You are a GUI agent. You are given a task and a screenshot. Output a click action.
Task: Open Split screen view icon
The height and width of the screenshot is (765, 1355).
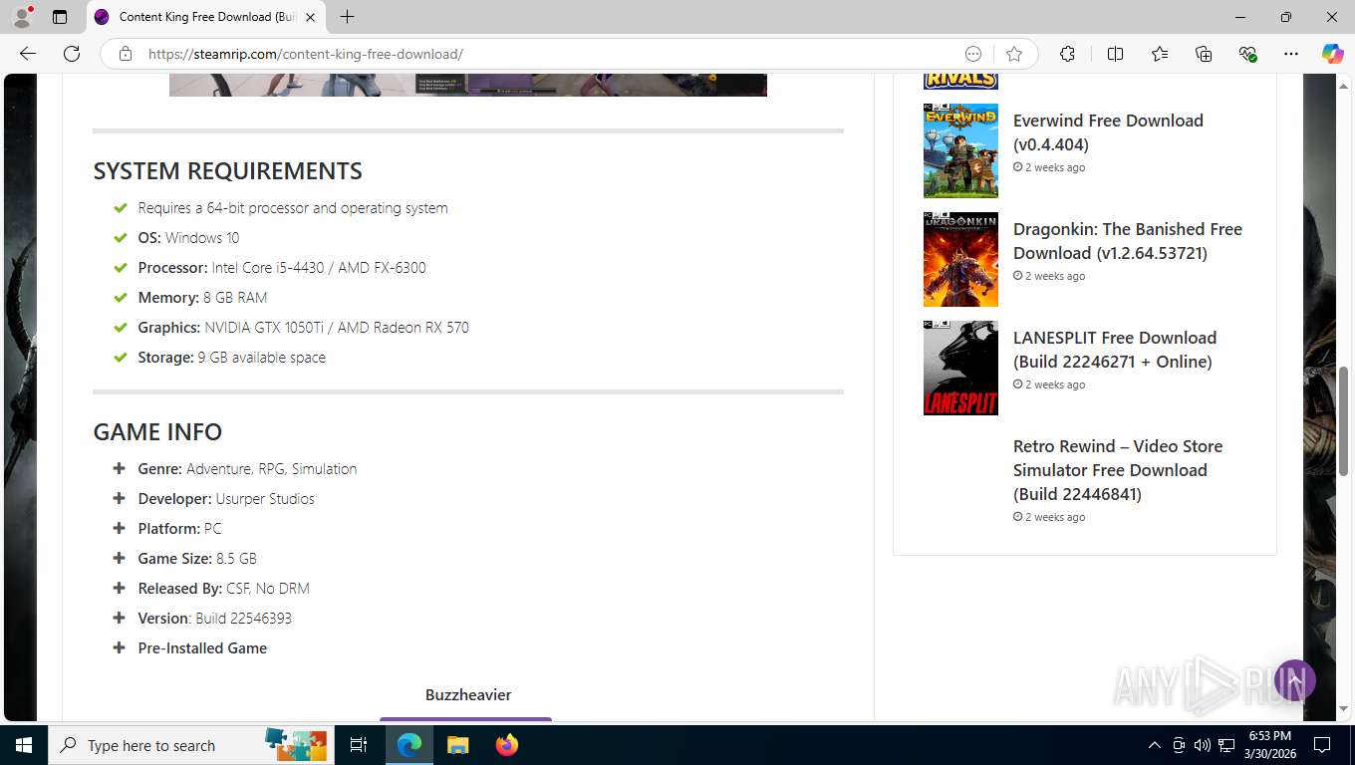[1115, 54]
